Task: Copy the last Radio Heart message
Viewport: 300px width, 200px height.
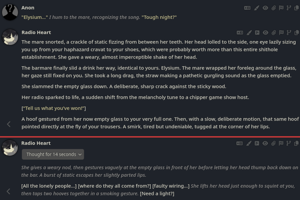Action: click(296, 144)
